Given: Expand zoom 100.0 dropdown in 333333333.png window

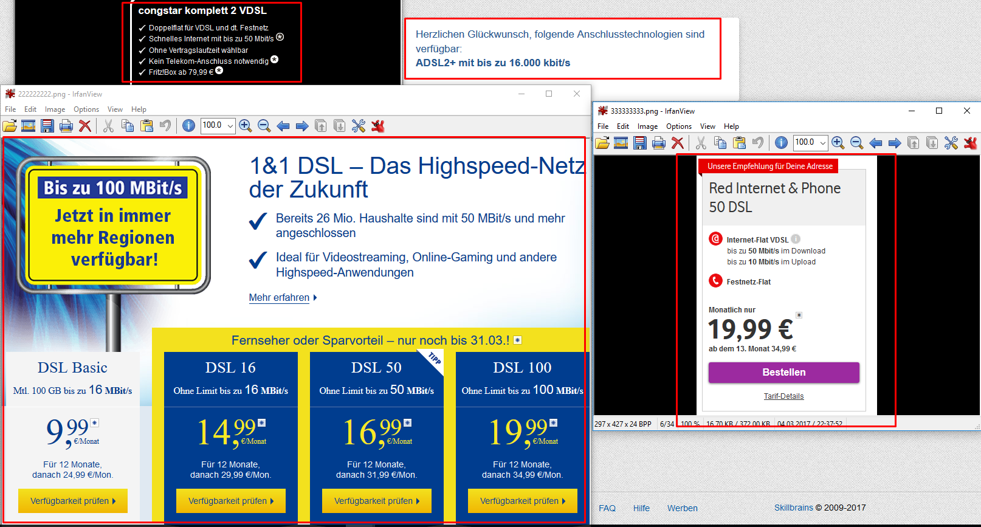Looking at the screenshot, I should click(823, 143).
